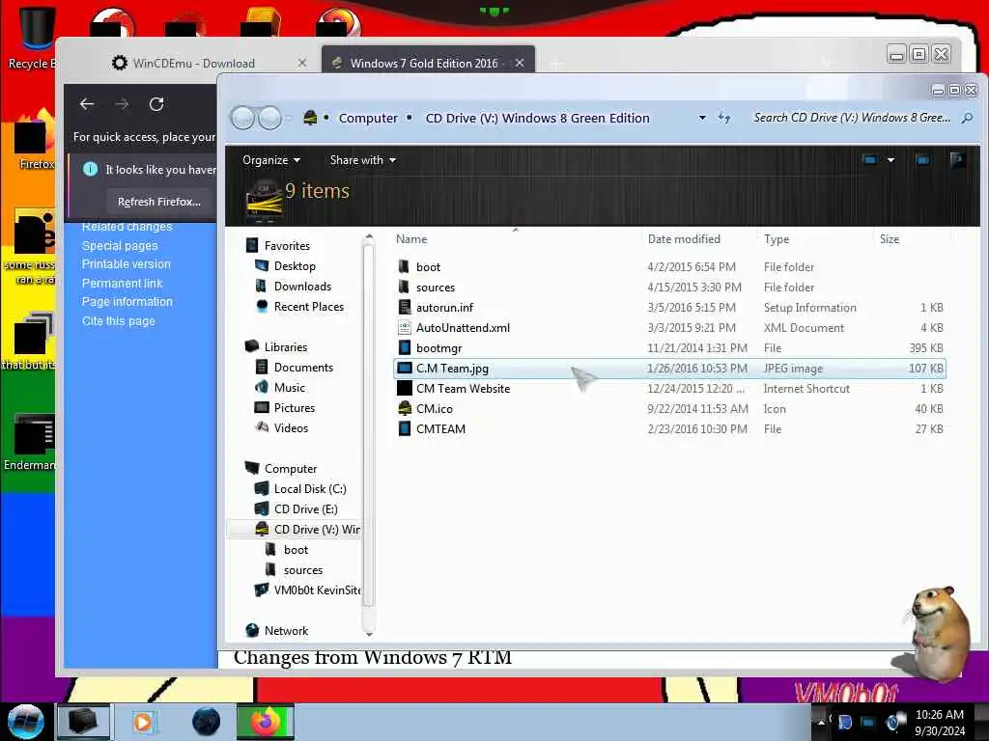Click the CMTEAM file name
The width and height of the screenshot is (989, 741).
point(440,428)
